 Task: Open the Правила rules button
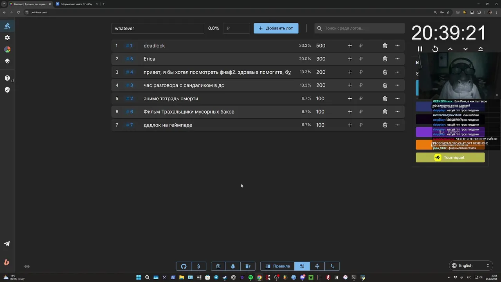278,266
